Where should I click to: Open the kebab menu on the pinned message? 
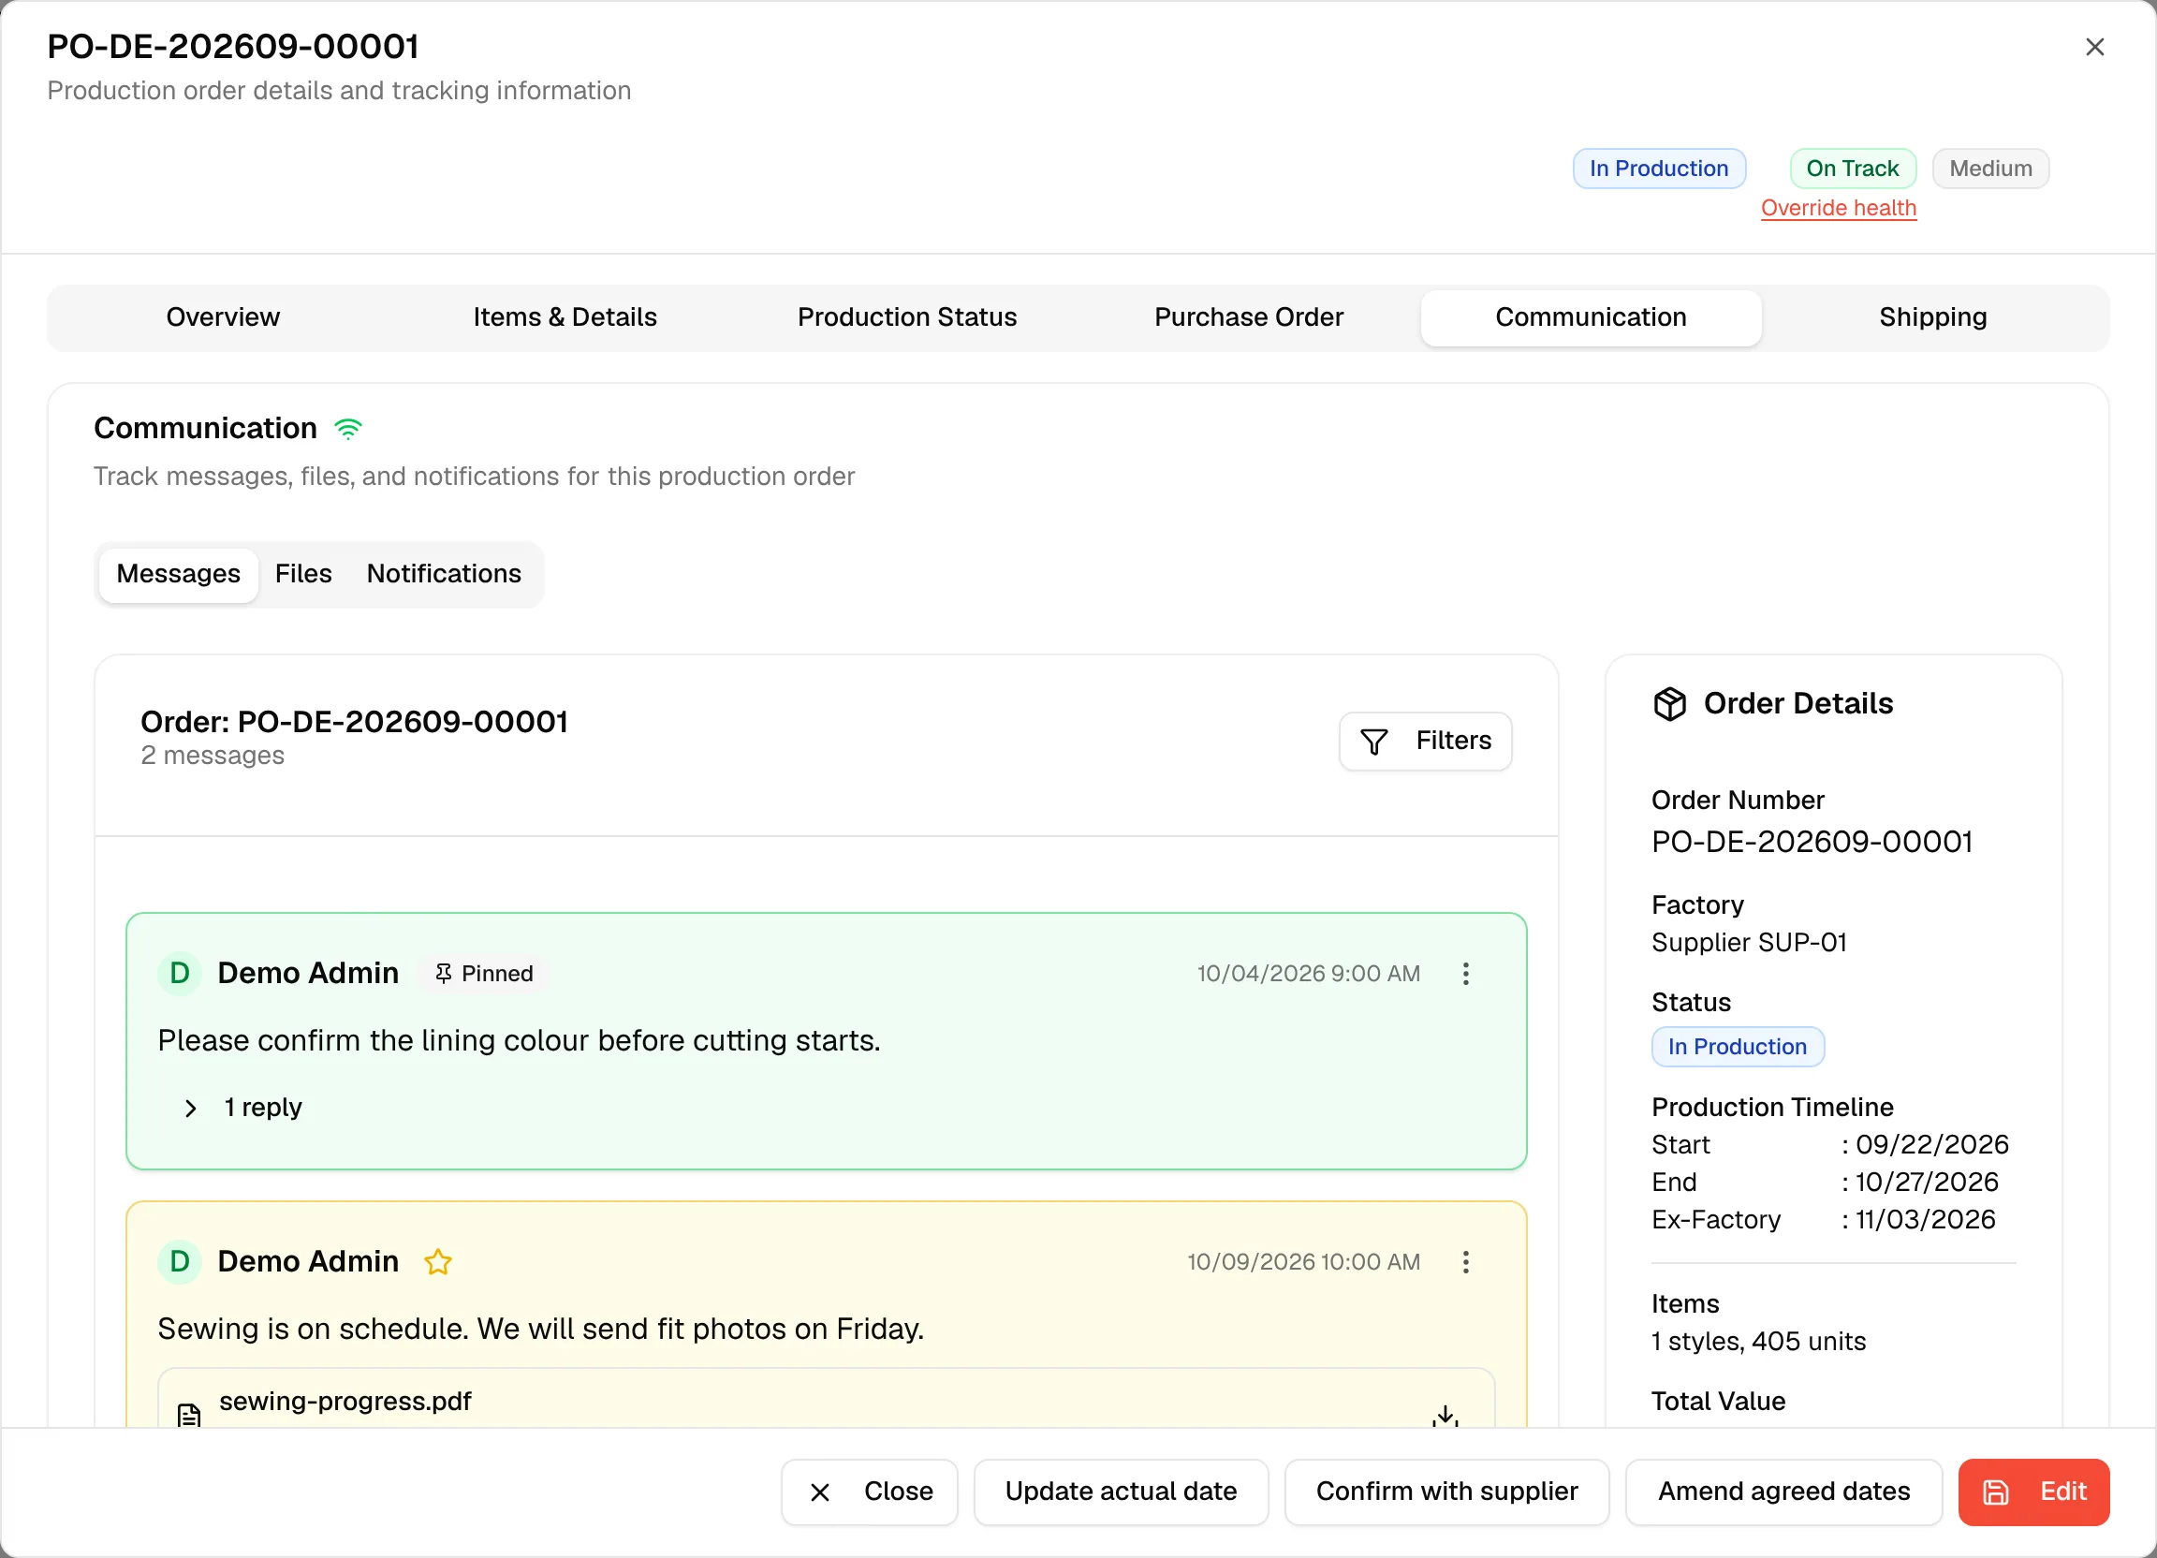click(1465, 973)
